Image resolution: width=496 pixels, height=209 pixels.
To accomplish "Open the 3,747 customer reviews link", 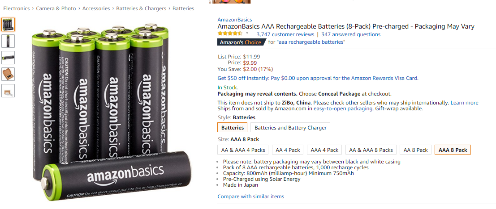I will coord(285,34).
